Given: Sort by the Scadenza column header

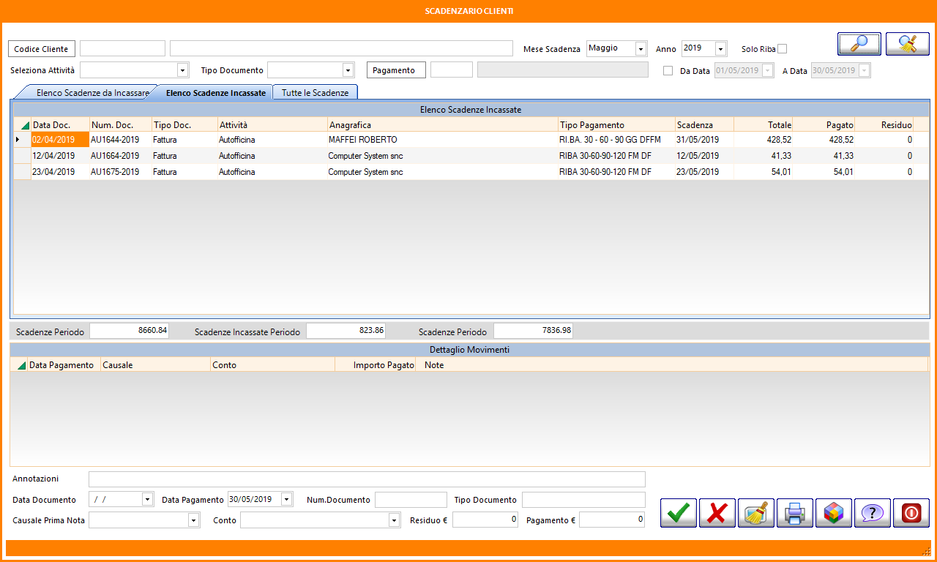Looking at the screenshot, I should coord(704,125).
